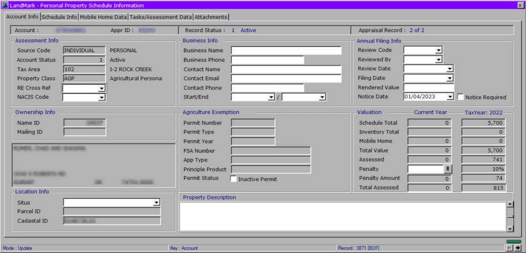Open the Review Date picker dropdown
526x253 pixels.
coord(450,69)
